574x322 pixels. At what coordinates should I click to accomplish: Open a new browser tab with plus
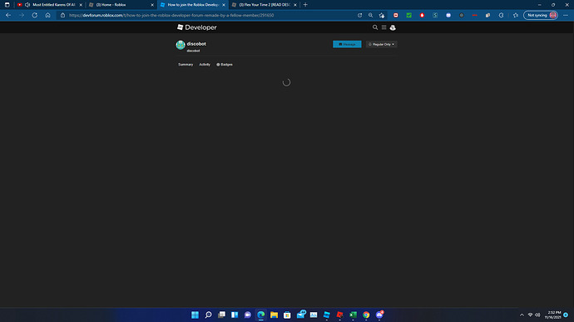[305, 5]
